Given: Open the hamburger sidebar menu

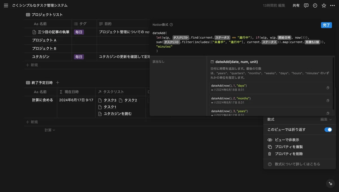Looking at the screenshot, I should (6, 5).
